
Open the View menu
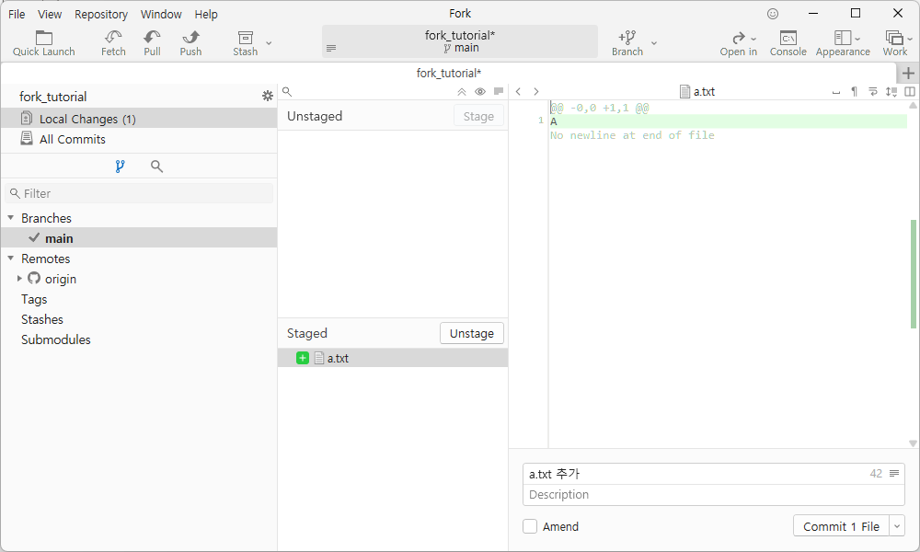[x=50, y=14]
